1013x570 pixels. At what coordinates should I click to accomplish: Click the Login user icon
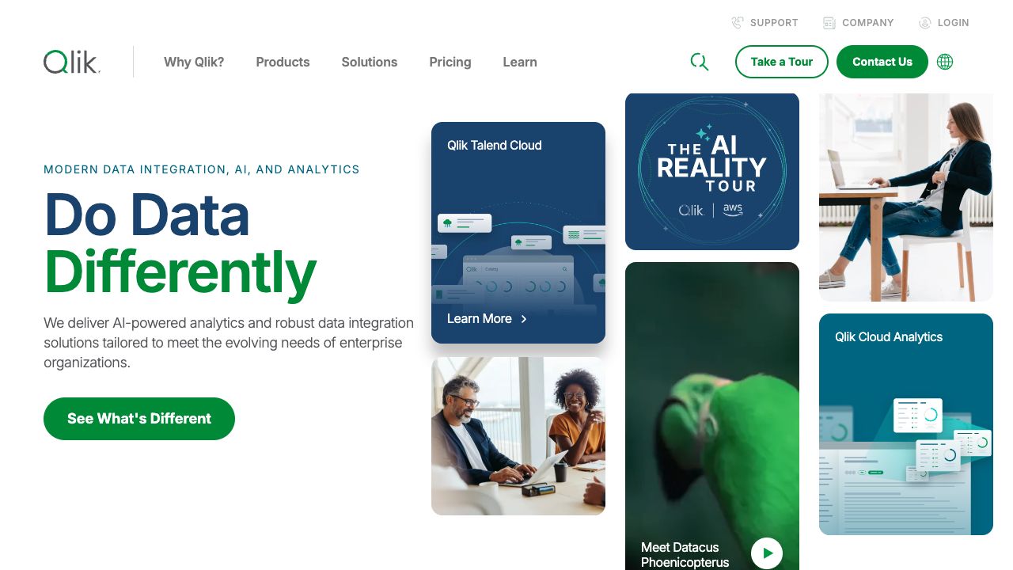tap(925, 23)
